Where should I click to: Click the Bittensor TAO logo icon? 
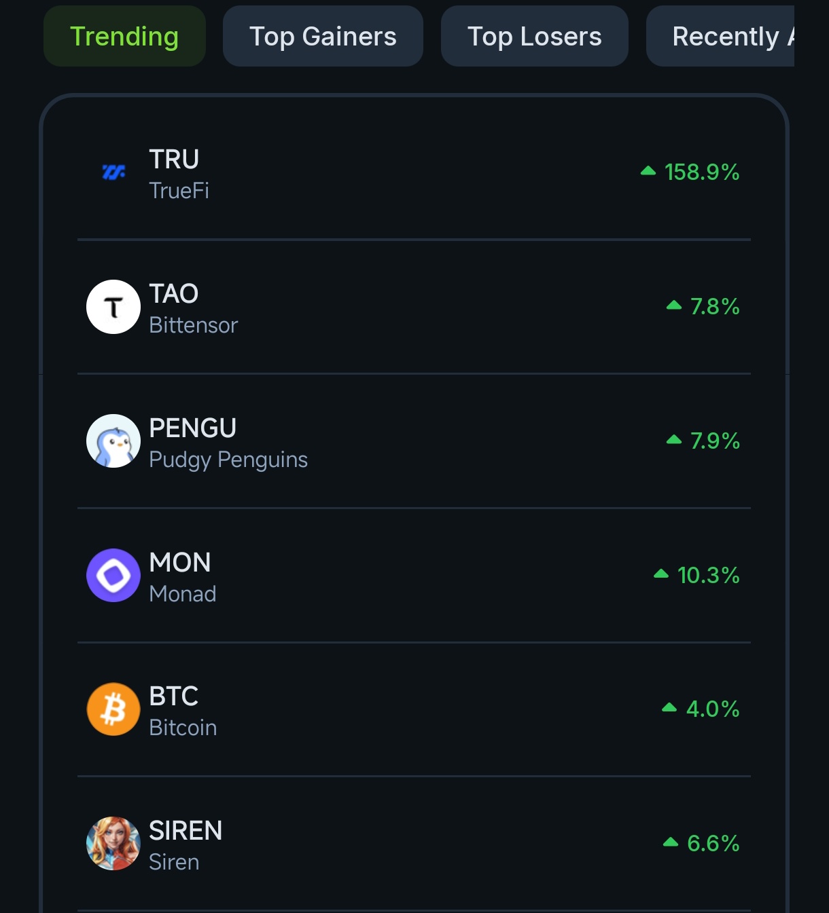pyautogui.click(x=113, y=307)
